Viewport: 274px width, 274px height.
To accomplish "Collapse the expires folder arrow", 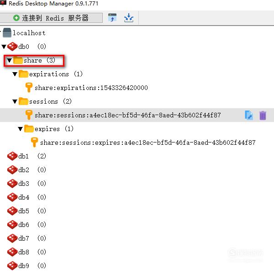I will (20, 129).
